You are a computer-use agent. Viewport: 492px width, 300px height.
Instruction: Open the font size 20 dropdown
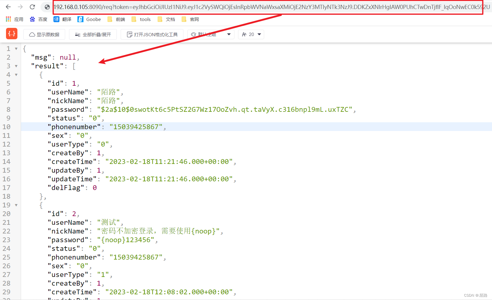(251, 34)
